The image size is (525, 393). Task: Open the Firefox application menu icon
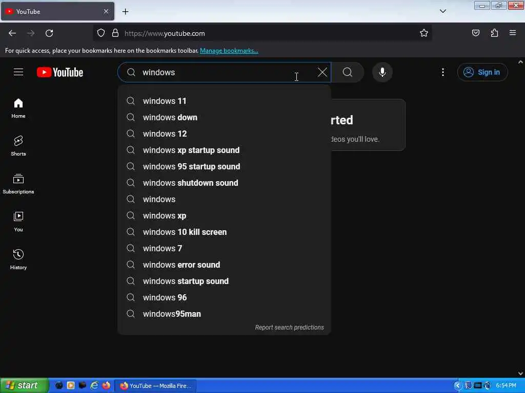(x=513, y=33)
